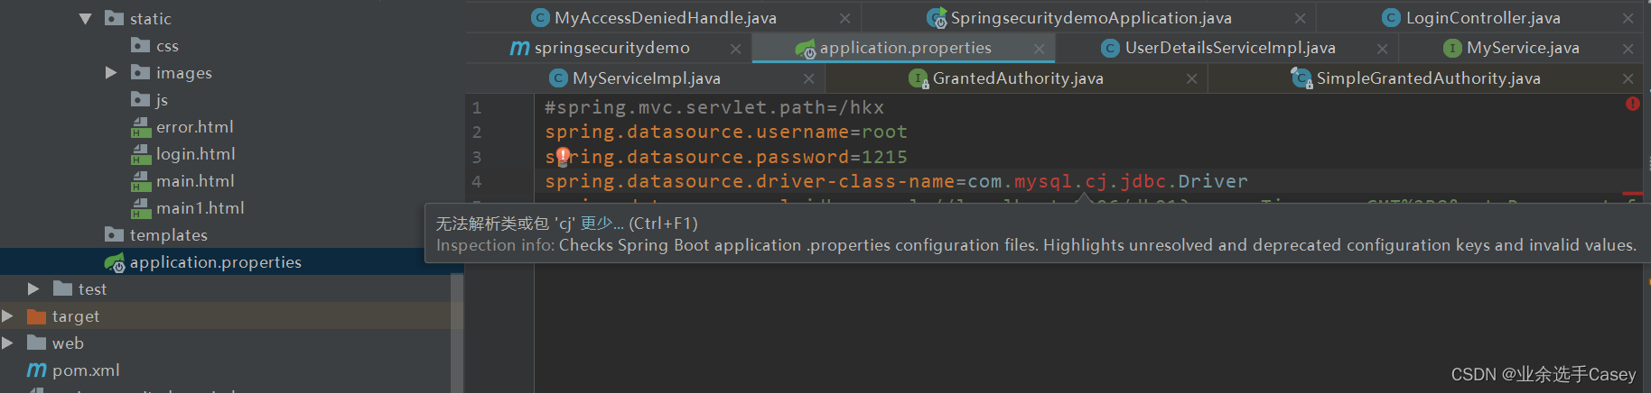Click the MyService.java interface tab icon

coord(1452,48)
